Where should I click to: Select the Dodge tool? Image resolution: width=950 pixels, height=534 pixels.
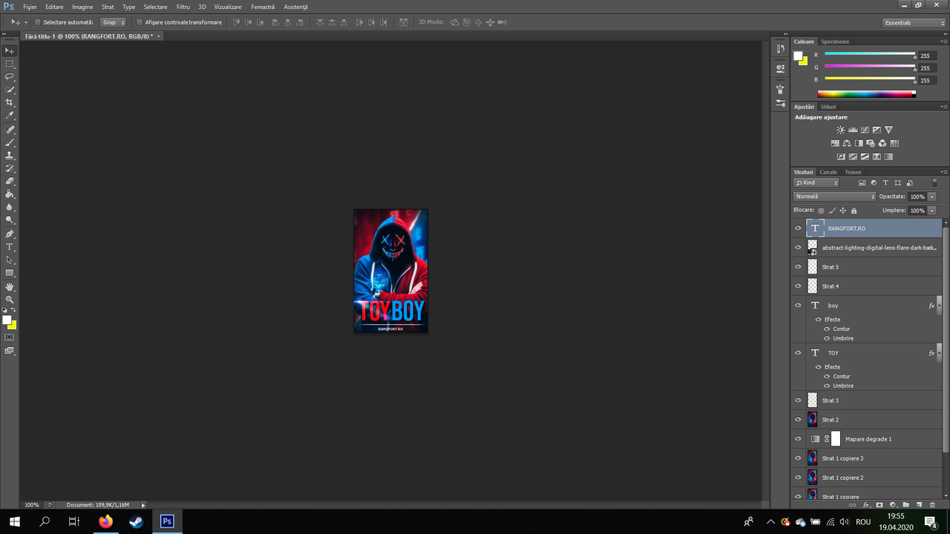click(10, 220)
